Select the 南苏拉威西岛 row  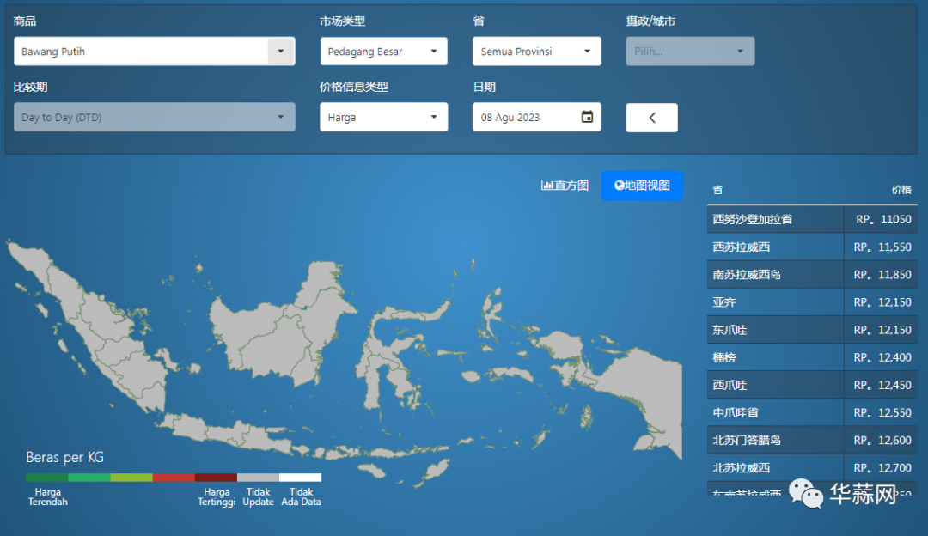pyautogui.click(x=812, y=275)
